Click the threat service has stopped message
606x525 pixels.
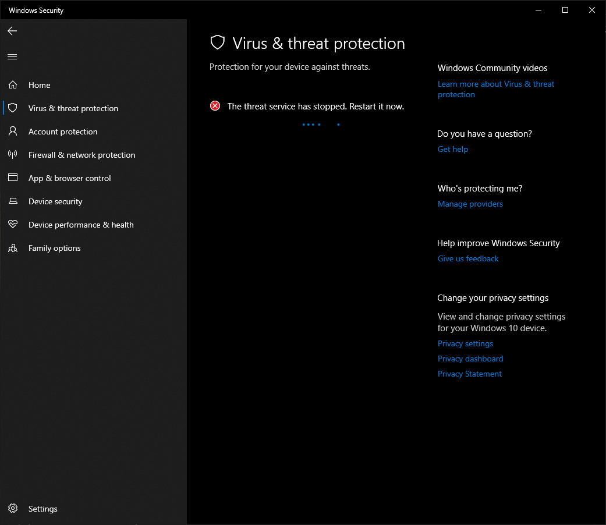pos(316,107)
